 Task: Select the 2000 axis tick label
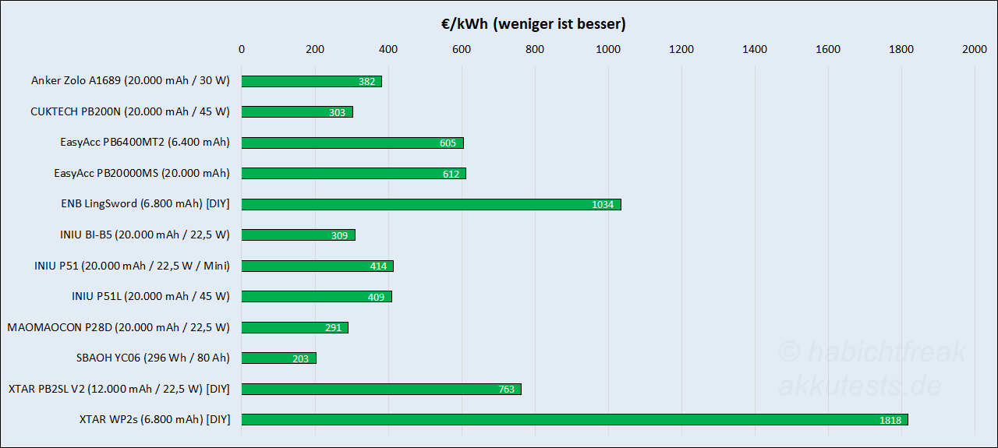point(975,50)
